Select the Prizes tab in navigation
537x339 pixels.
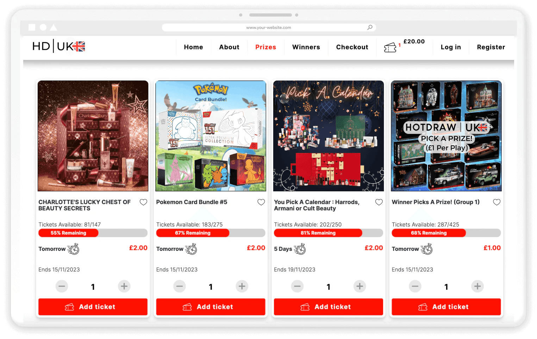pyautogui.click(x=266, y=47)
